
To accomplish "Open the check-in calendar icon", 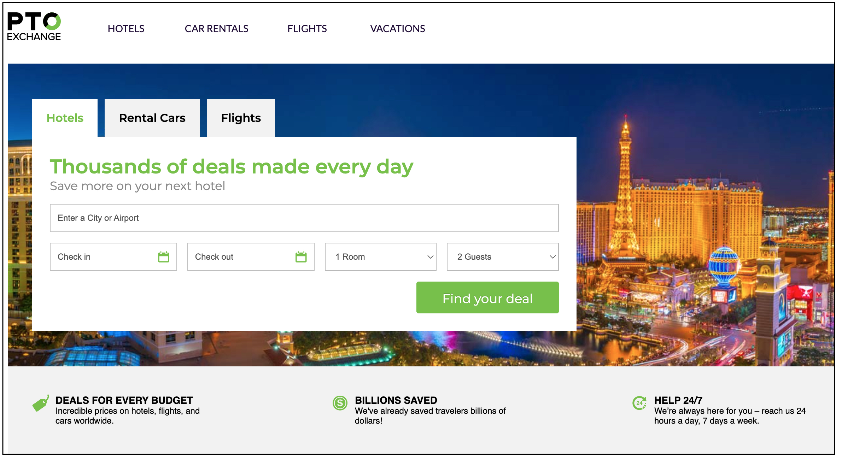I will (x=164, y=257).
